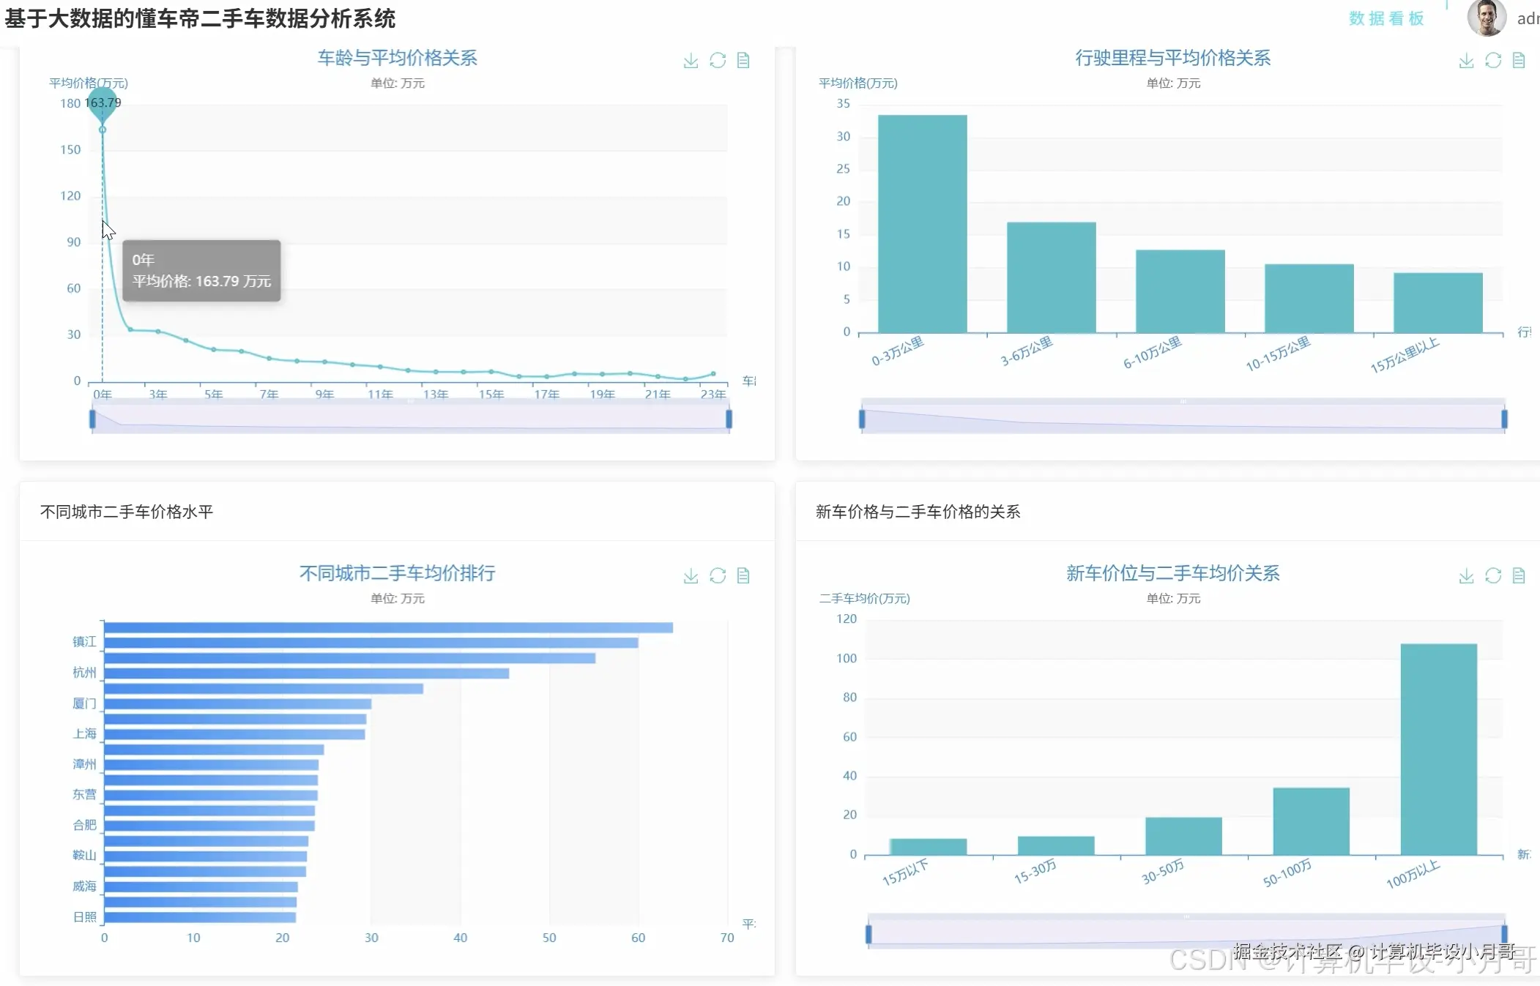The image size is (1540, 986).
Task: Download the 行驶里程与平均价格关系 chart image
Action: pyautogui.click(x=1466, y=61)
